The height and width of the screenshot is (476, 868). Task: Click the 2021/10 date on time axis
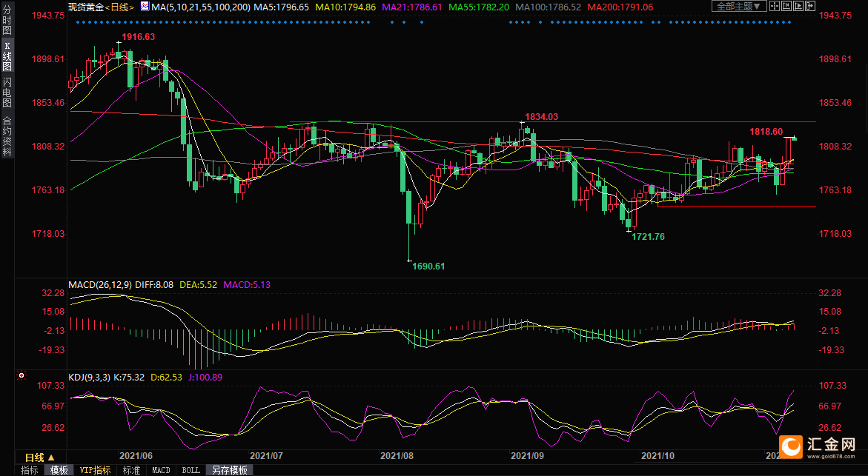(657, 456)
